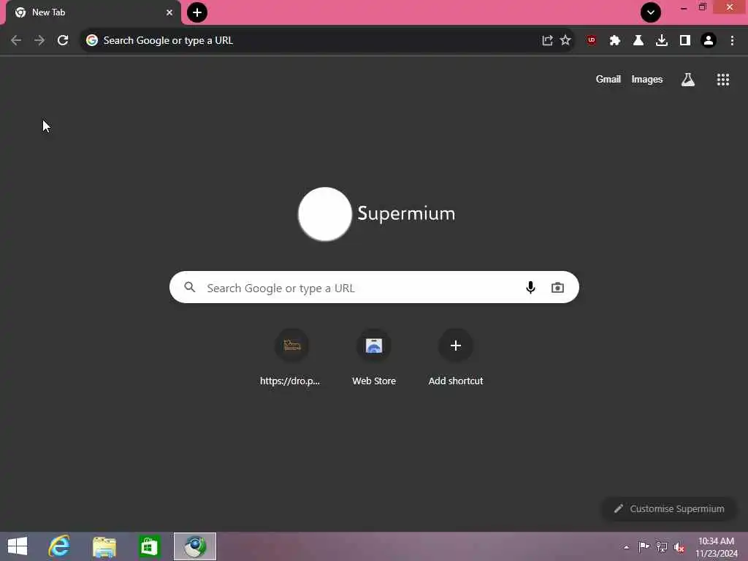
Task: Toggle the side panel icon
Action: pos(685,40)
